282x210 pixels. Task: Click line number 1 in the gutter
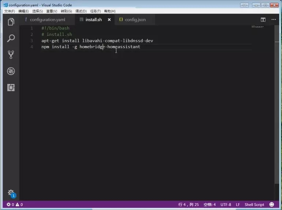(x=32, y=28)
